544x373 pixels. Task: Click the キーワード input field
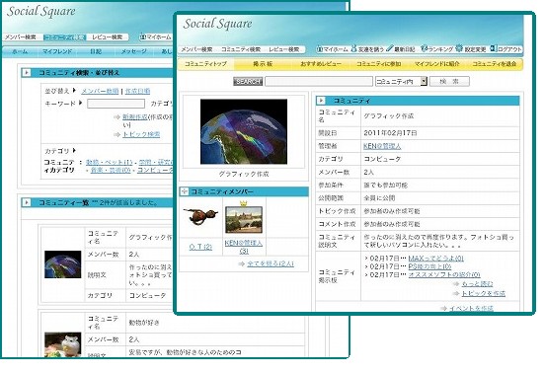(x=116, y=104)
